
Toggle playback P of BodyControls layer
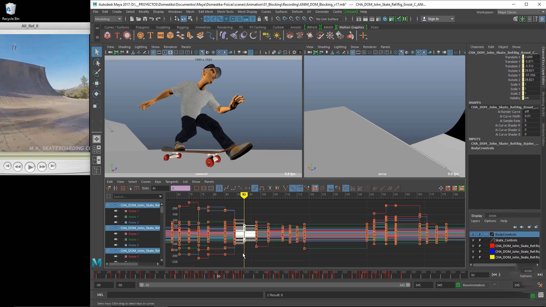[480, 235]
